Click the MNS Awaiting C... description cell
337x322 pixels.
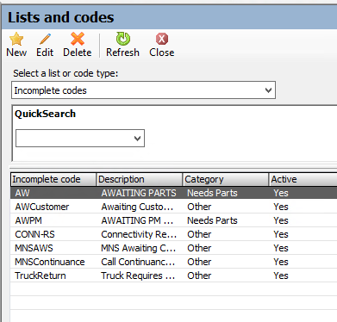(138, 248)
